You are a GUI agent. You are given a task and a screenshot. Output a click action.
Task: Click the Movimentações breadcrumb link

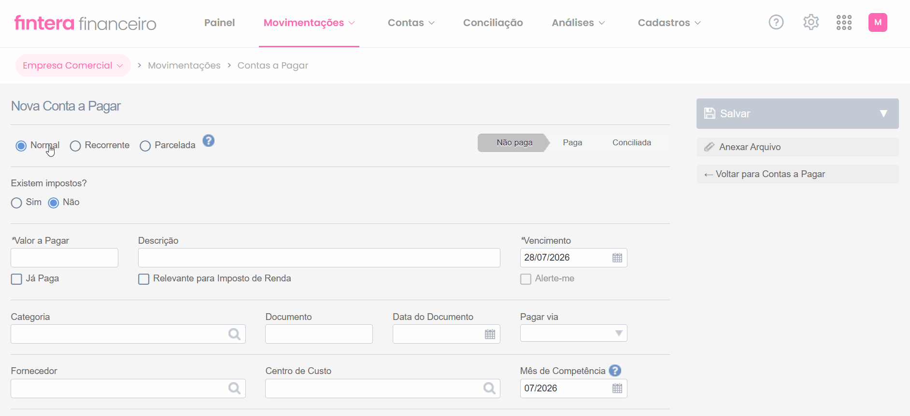pyautogui.click(x=184, y=65)
